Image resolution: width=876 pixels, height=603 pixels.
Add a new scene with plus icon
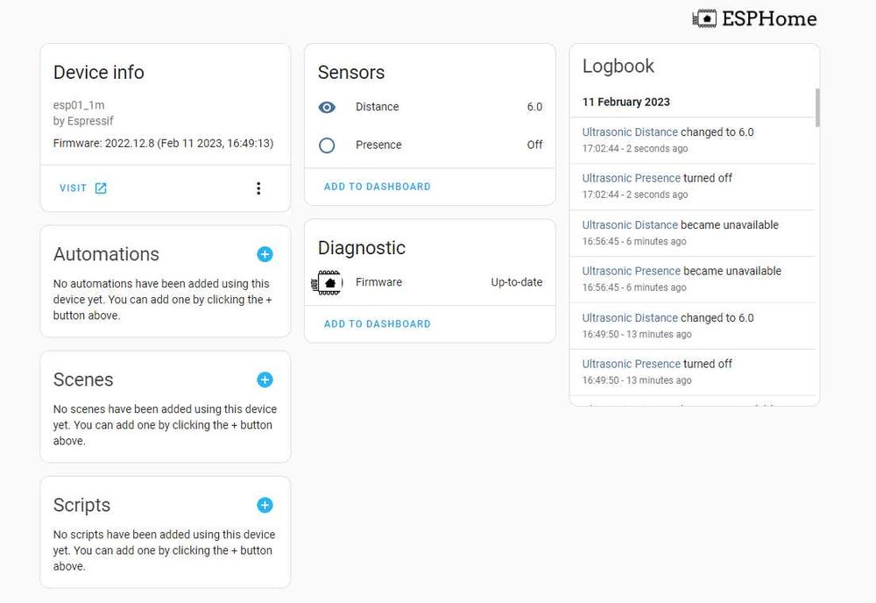click(x=265, y=380)
